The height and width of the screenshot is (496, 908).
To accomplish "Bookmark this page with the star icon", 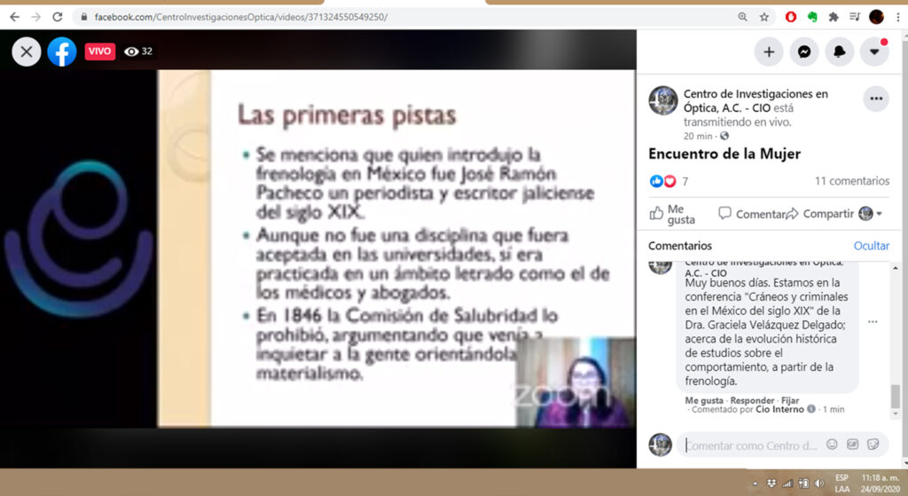I will pyautogui.click(x=764, y=17).
